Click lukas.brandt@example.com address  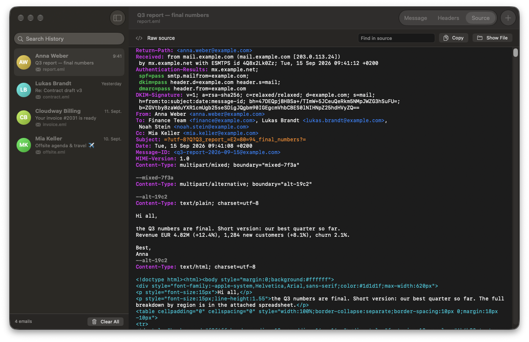tap(343, 121)
